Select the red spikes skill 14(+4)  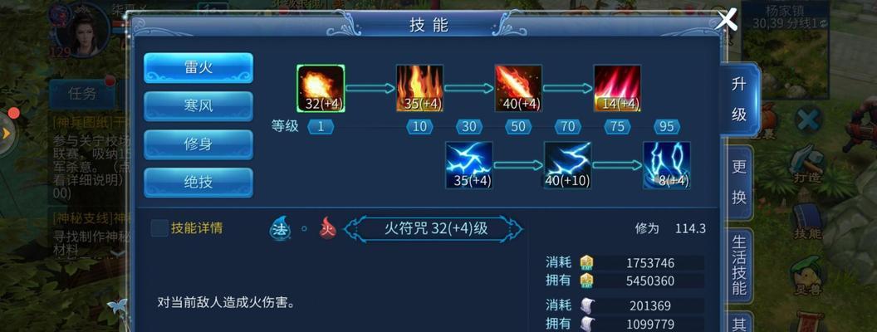(617, 88)
